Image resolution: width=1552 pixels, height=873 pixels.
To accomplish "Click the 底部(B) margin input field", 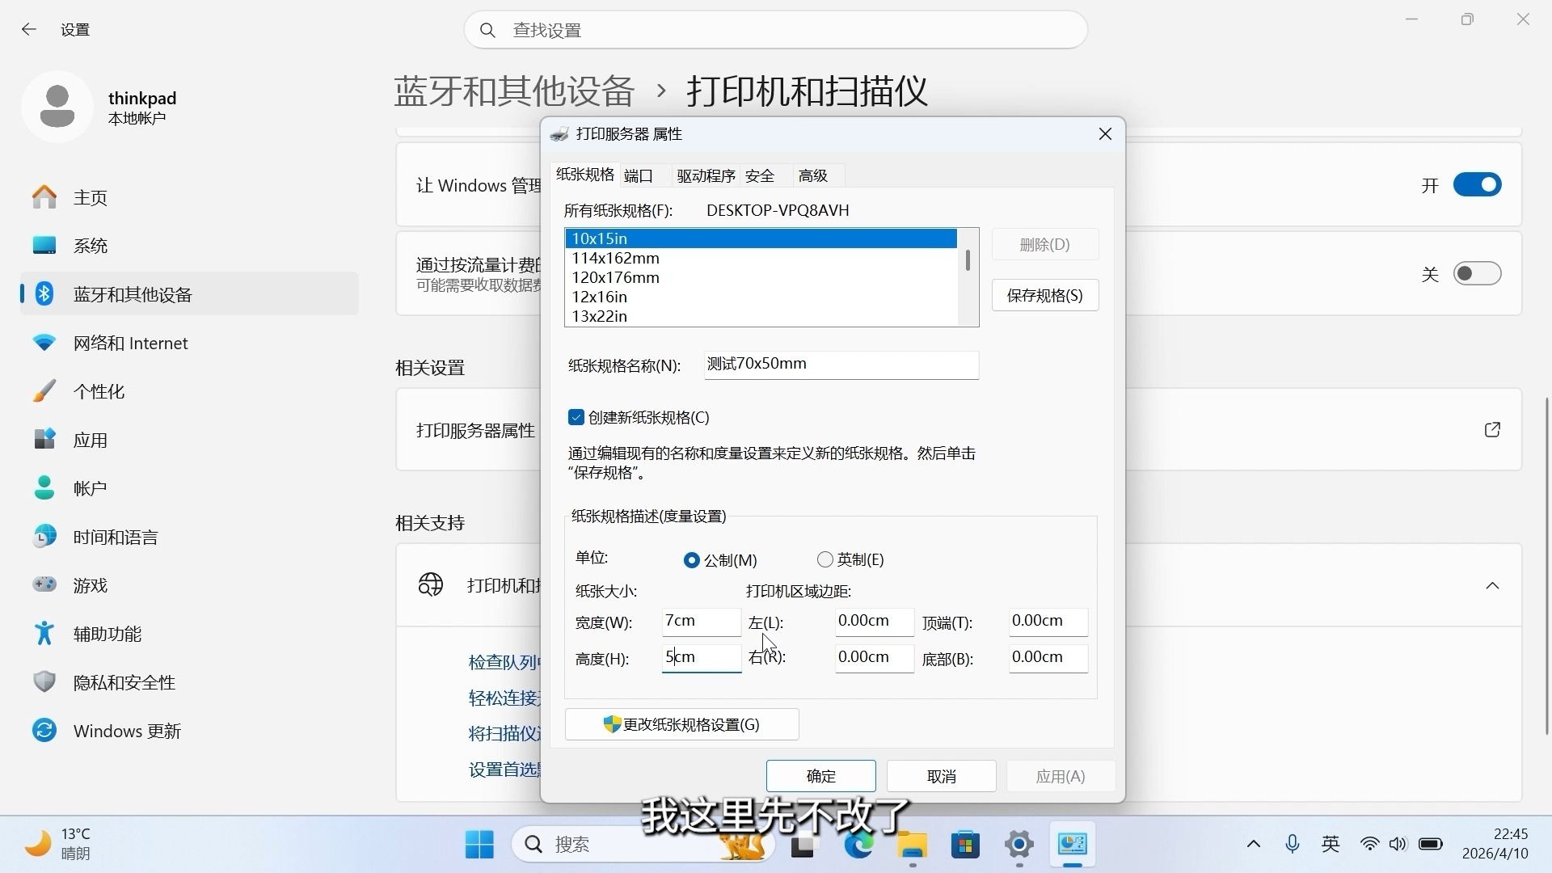I will pyautogui.click(x=1048, y=658).
